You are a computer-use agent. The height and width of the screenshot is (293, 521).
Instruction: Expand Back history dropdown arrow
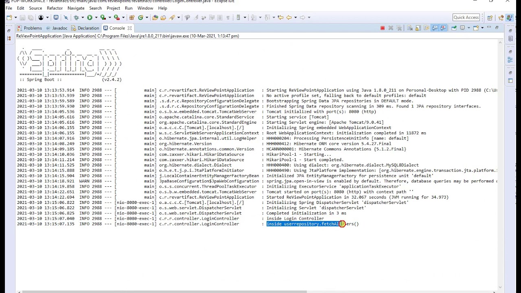click(295, 17)
